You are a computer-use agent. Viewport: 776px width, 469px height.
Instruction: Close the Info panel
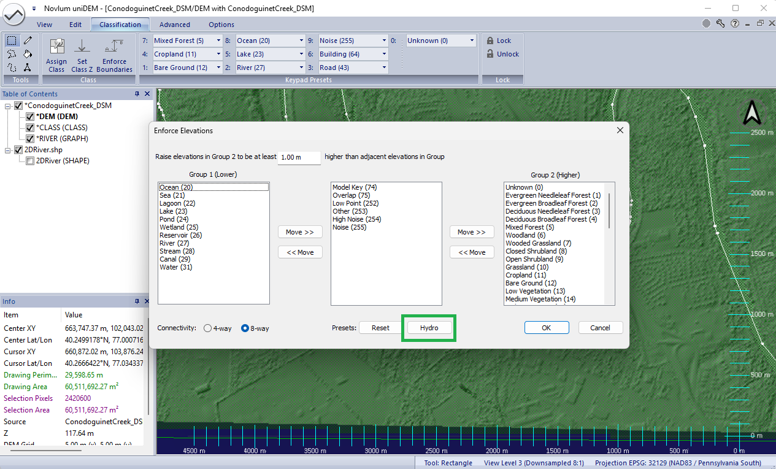147,301
